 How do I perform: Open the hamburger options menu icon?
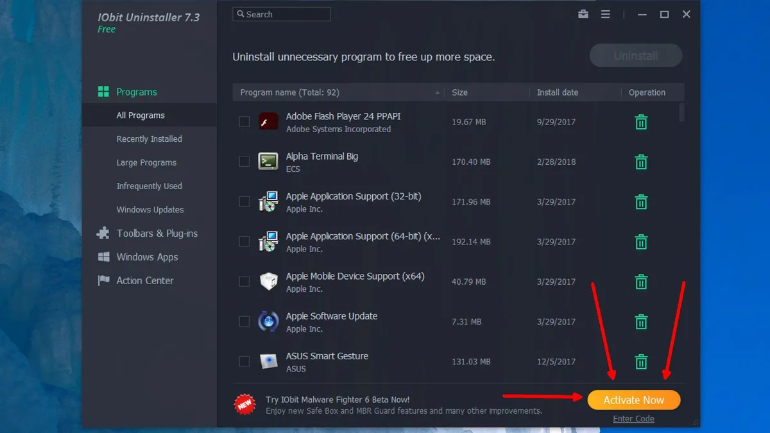[605, 14]
